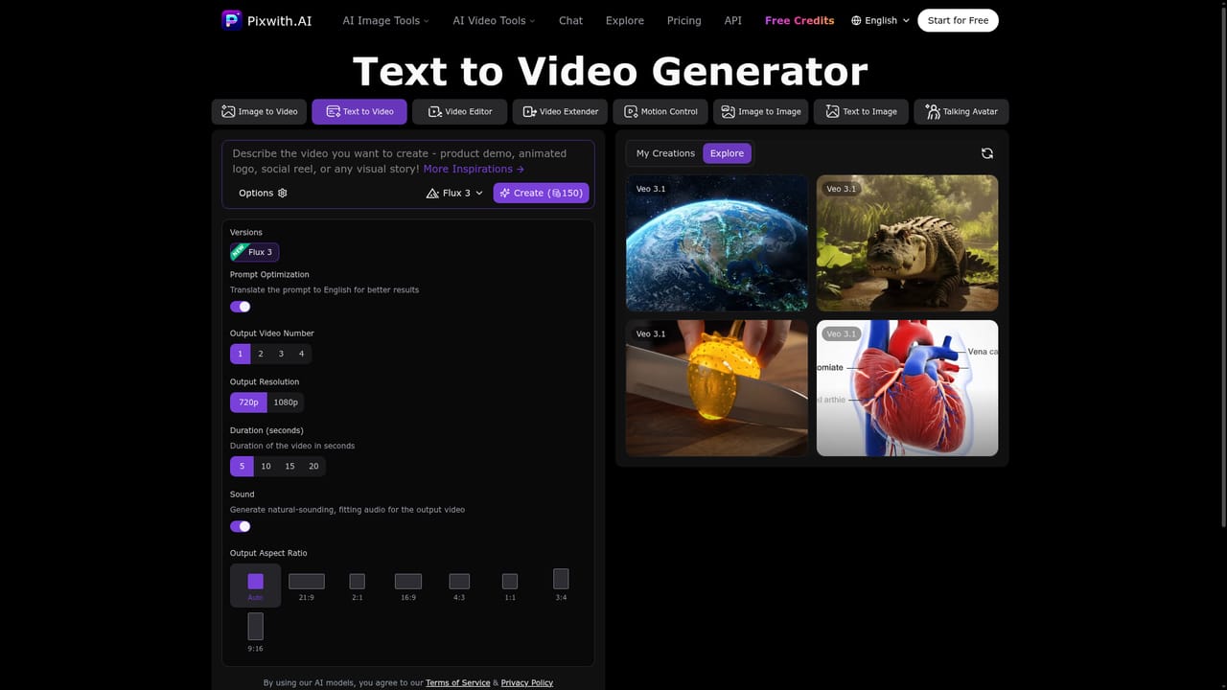Screen dimensions: 1227x690
Task: Open Pricing in the top navigation
Action: click(683, 20)
